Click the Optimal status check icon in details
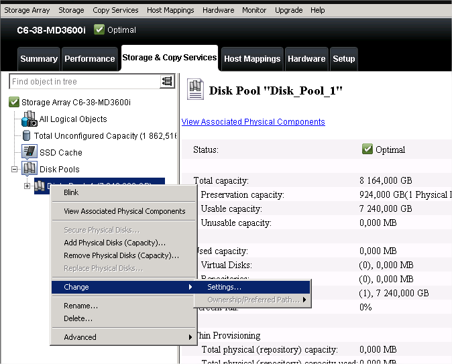Viewport: 452px width, 364px height. 368,149
